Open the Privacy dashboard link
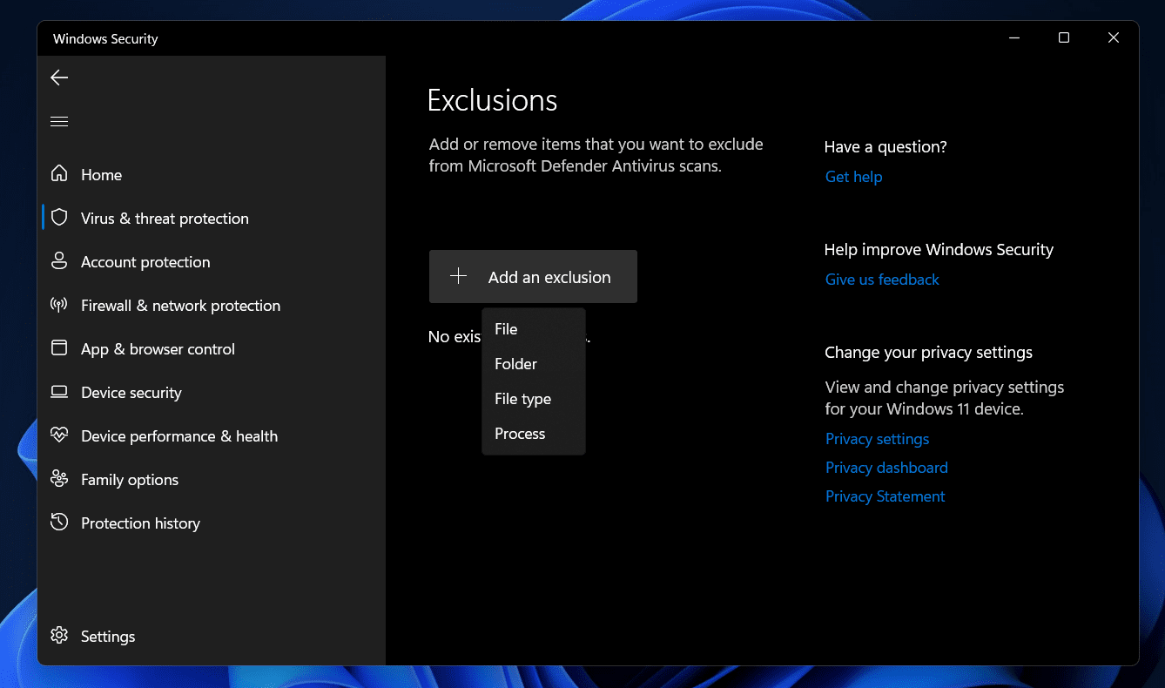Viewport: 1165px width, 688px height. (886, 468)
